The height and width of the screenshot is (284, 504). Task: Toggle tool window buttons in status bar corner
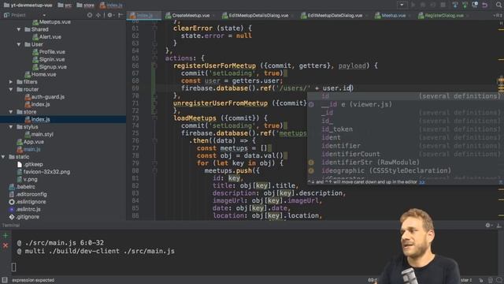(x=5, y=280)
